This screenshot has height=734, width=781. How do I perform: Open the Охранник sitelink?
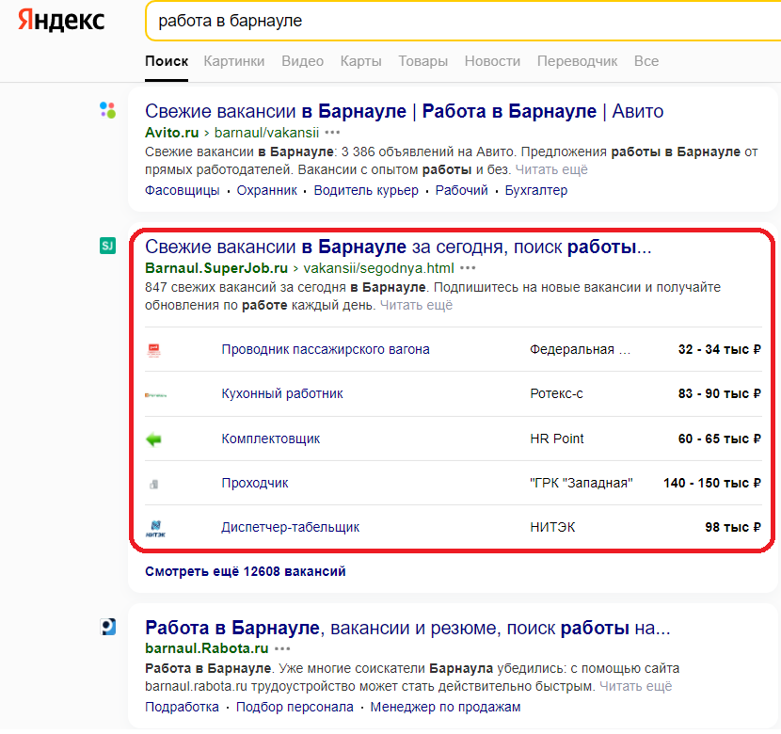tap(266, 190)
